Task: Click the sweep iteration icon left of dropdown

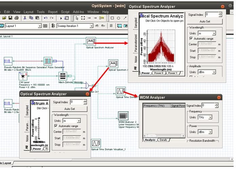Action: [53, 26]
